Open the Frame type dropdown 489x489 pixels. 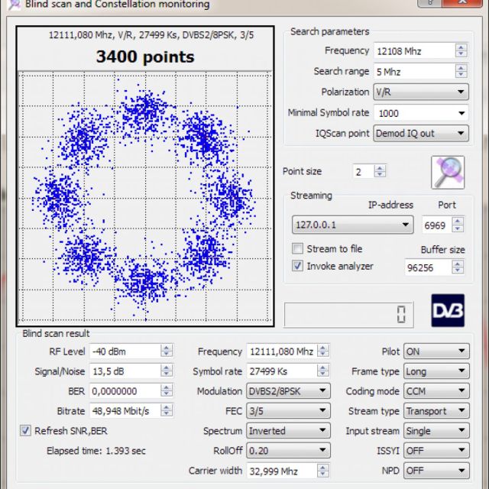point(436,371)
